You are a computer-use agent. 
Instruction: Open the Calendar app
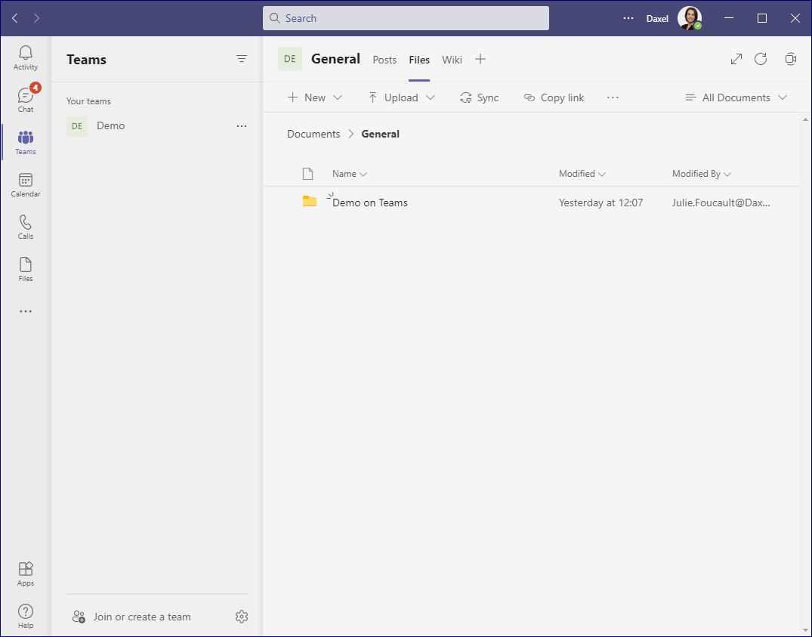click(x=26, y=185)
